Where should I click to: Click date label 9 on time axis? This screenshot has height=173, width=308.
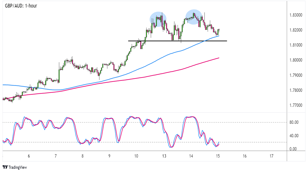(x=109, y=156)
